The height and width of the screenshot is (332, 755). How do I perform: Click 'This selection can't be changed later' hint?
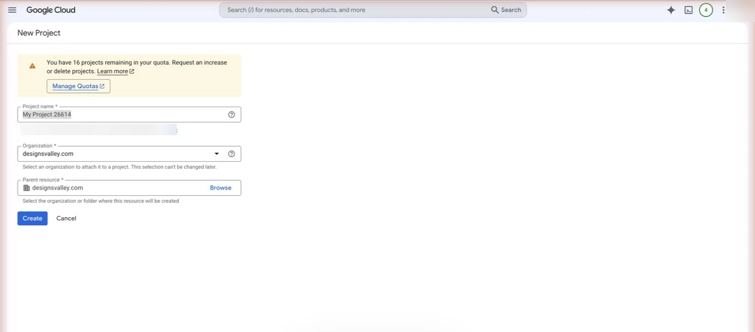pyautogui.click(x=174, y=167)
